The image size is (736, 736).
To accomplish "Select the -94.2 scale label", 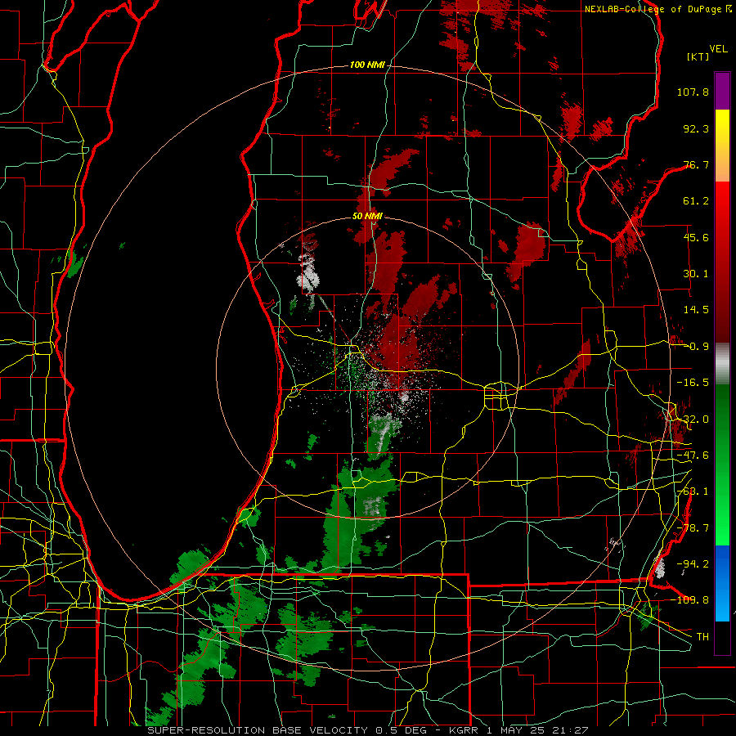I will pyautogui.click(x=693, y=563).
